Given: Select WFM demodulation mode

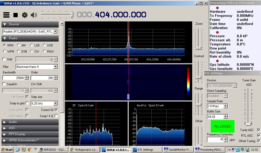Looking at the screenshot, I should [5, 51].
